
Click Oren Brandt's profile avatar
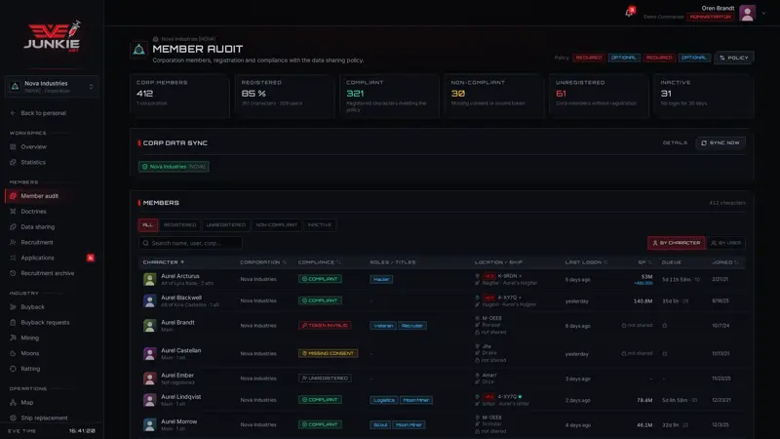click(x=747, y=13)
